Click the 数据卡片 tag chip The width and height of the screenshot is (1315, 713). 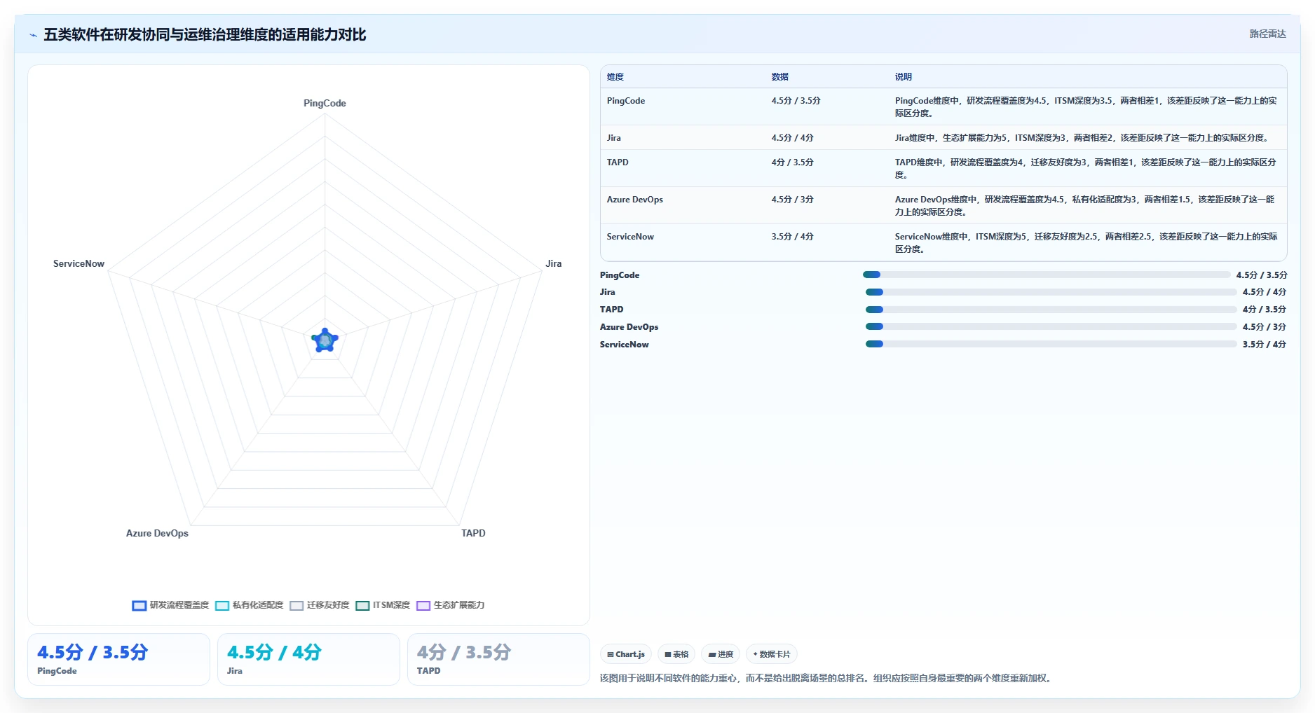[x=772, y=654]
